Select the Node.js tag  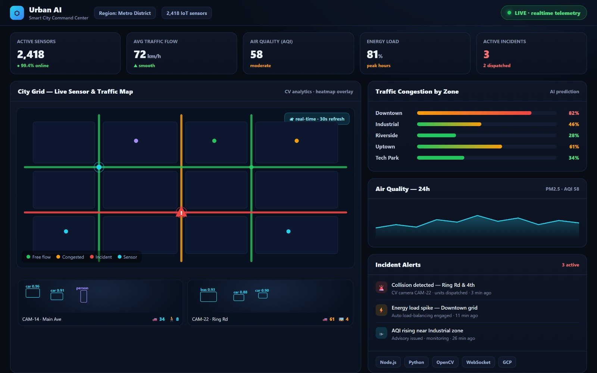[388, 362]
